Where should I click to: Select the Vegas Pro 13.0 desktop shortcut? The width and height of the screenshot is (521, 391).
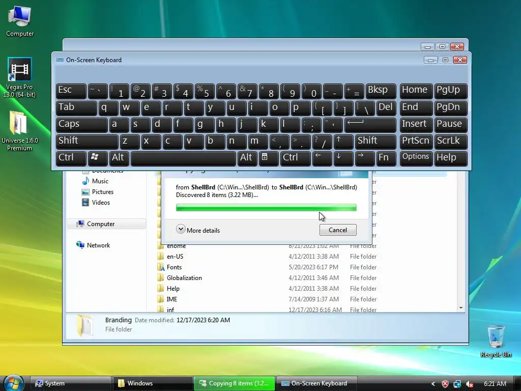pos(19,77)
